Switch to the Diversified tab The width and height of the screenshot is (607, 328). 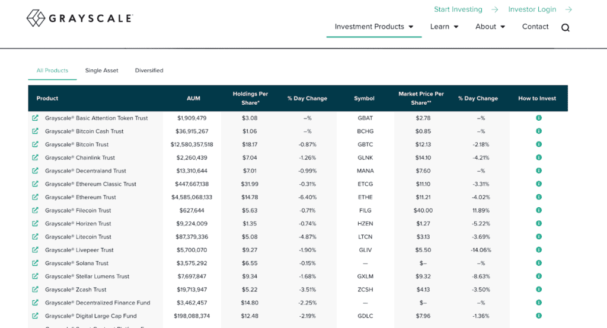[149, 70]
